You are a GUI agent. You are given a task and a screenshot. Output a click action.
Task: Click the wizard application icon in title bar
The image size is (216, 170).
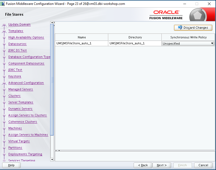[x=2, y=4]
